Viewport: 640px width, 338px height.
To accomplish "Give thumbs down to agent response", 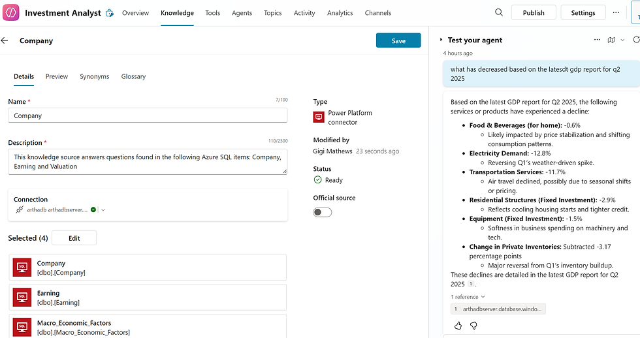I will pos(473,325).
